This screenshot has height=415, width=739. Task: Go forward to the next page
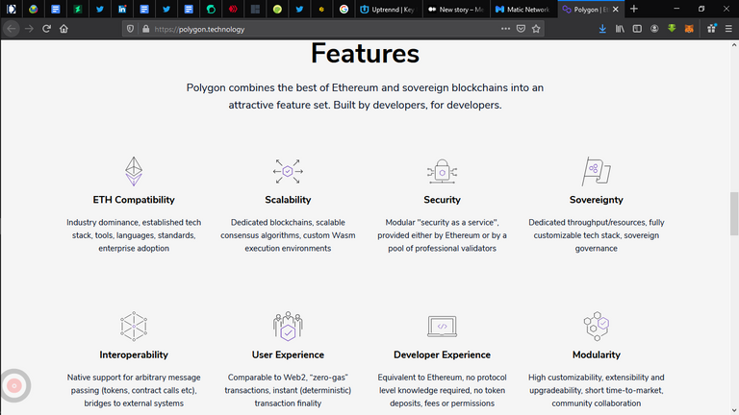(29, 29)
